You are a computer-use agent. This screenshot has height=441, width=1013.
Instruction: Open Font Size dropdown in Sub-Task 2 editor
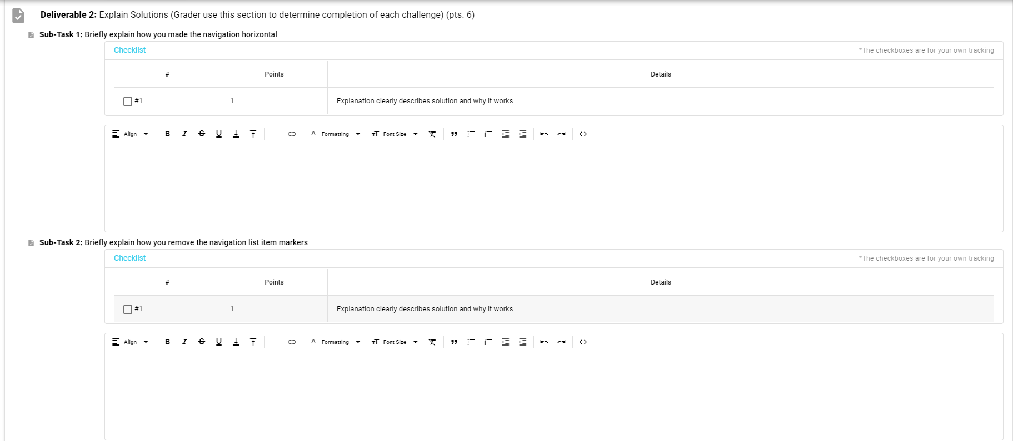tap(395, 342)
